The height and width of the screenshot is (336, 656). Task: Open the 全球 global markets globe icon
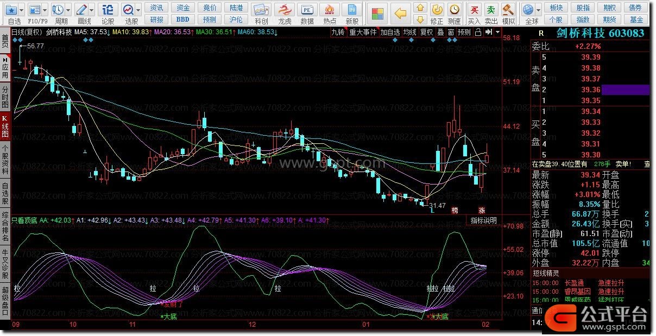pyautogui.click(x=528, y=10)
